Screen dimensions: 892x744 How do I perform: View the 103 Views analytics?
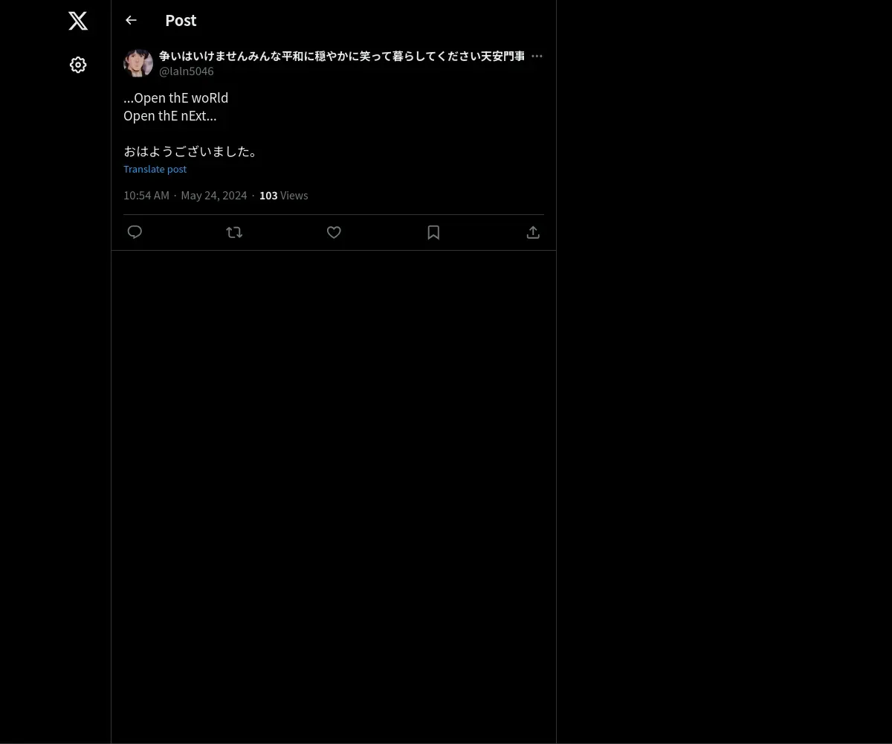[x=283, y=195]
